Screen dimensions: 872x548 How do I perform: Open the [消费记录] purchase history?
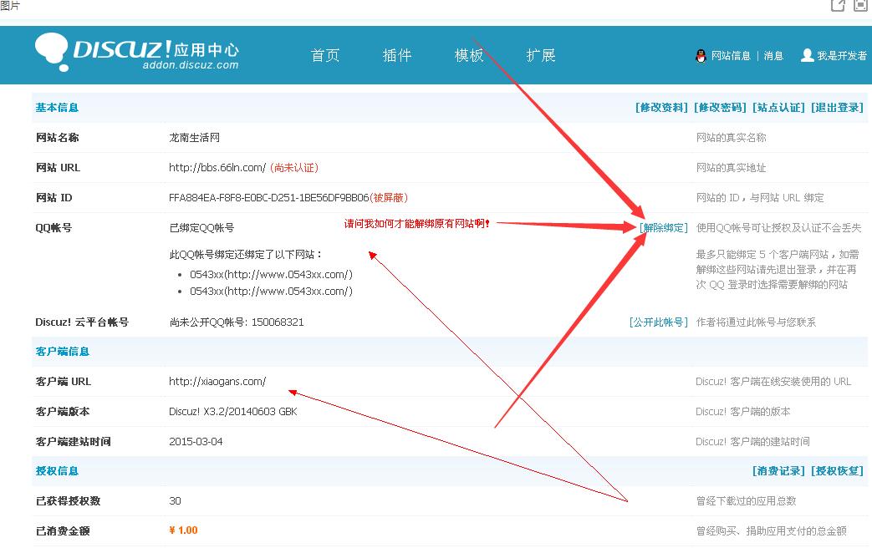[778, 471]
